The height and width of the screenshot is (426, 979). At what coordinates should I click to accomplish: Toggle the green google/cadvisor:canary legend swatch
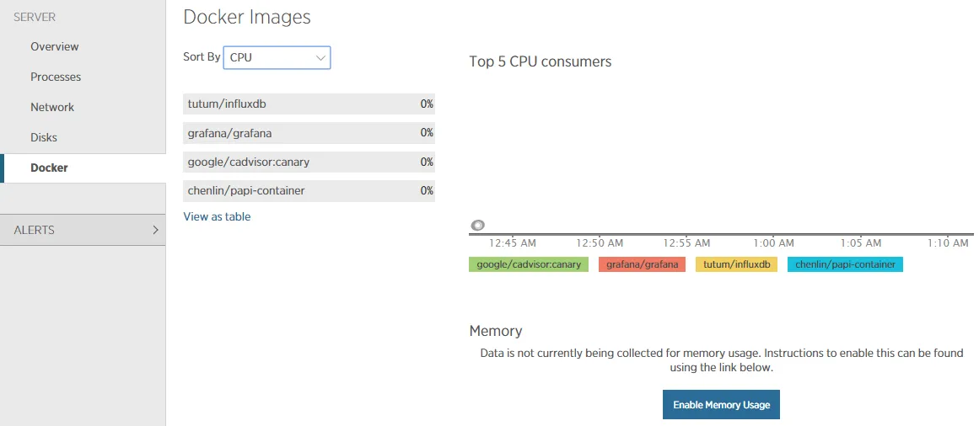tap(529, 264)
